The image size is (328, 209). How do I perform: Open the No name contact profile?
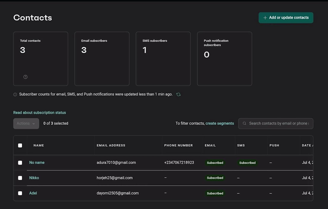click(x=37, y=162)
